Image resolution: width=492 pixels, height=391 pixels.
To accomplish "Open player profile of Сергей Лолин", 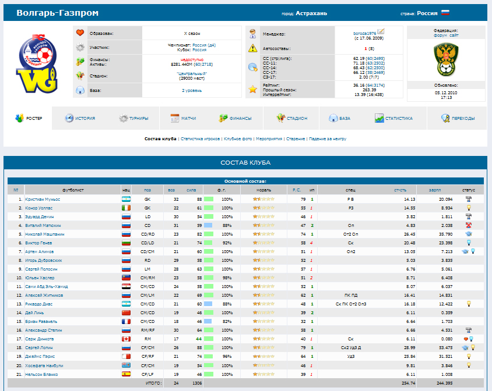I will (38, 347).
